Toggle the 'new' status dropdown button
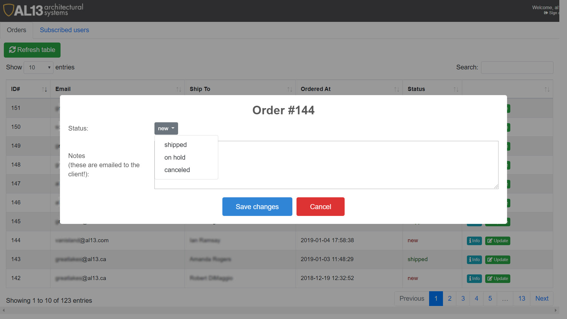567x319 pixels. tap(166, 128)
